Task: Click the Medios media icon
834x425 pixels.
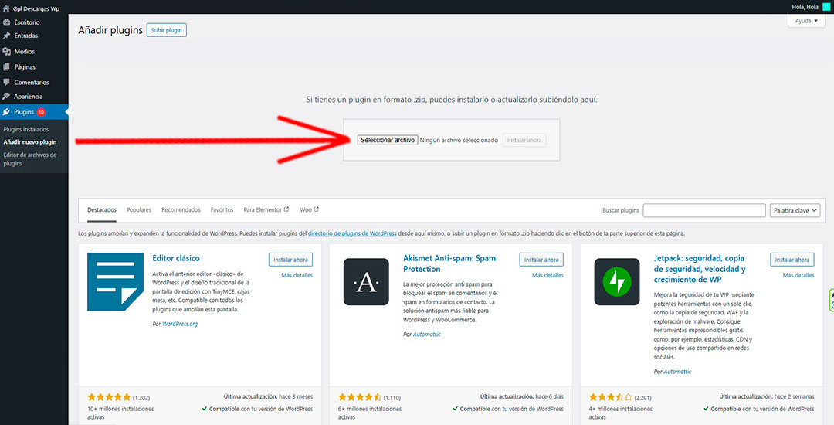Action: (6, 52)
